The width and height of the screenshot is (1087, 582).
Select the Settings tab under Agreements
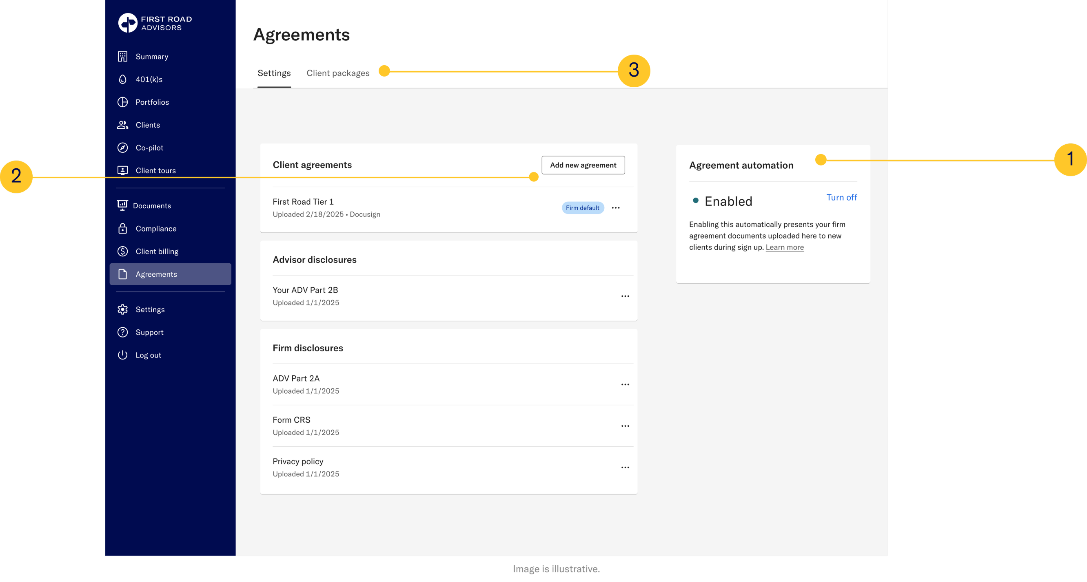coord(274,73)
